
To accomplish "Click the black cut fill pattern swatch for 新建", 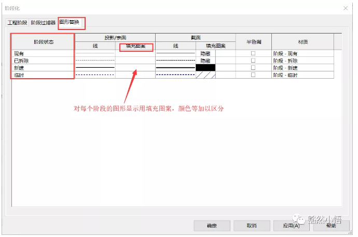I will 205,68.
